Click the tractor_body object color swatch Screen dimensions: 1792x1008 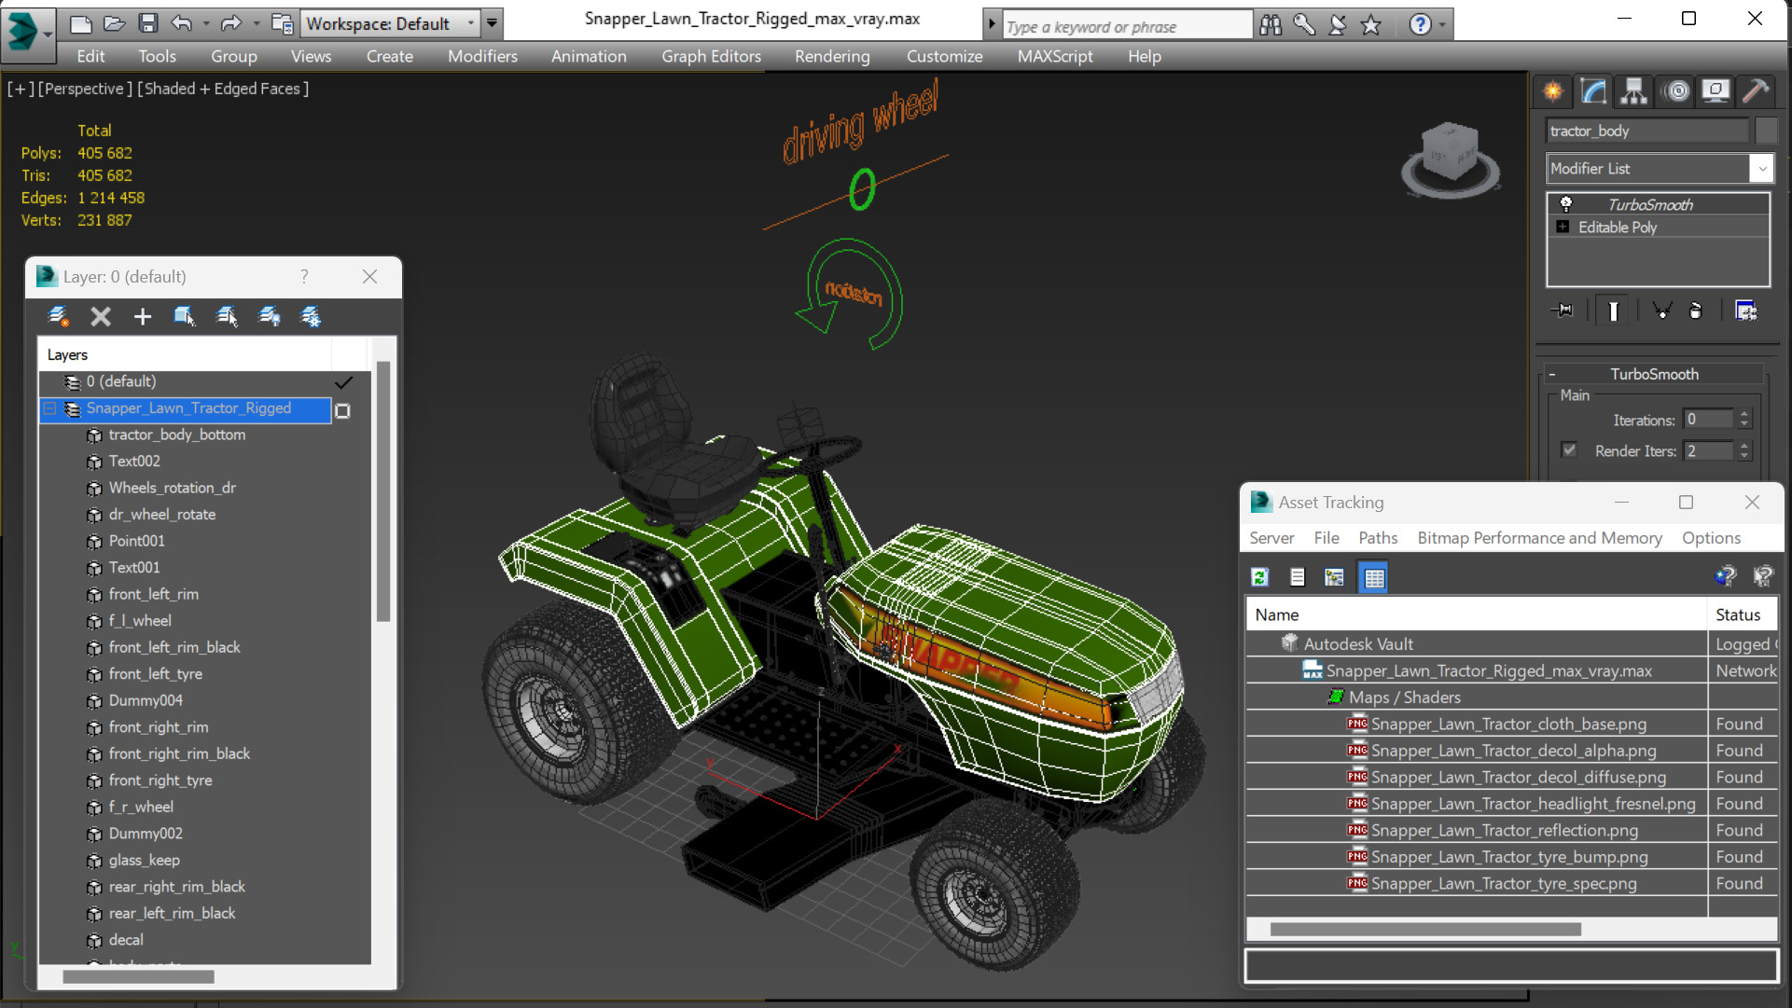point(1766,131)
